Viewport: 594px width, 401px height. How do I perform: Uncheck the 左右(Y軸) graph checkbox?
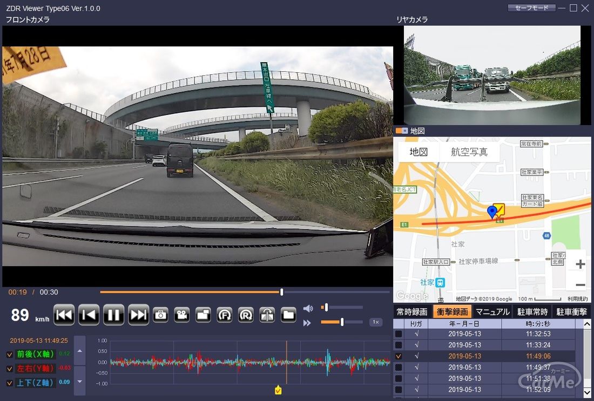click(10, 369)
